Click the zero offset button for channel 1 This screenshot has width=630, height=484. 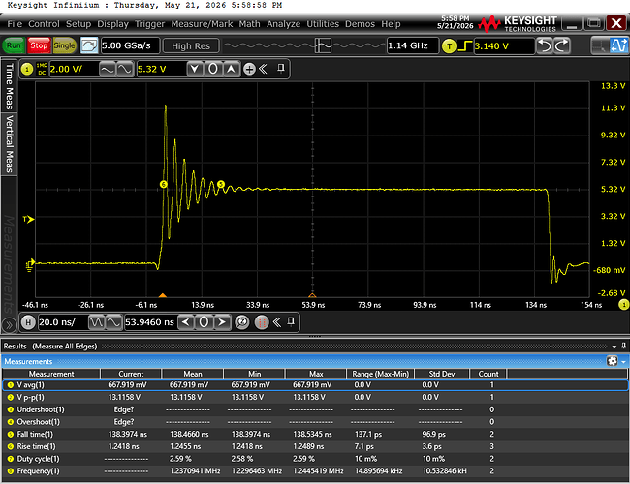coord(213,69)
